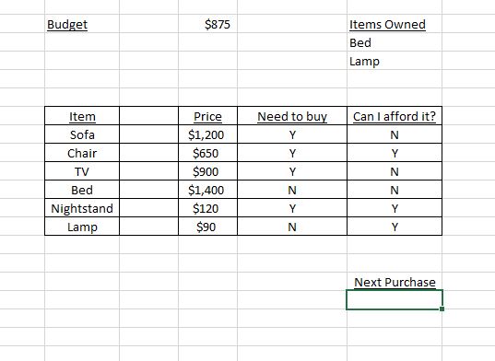Click the Price column header cell

tap(207, 116)
